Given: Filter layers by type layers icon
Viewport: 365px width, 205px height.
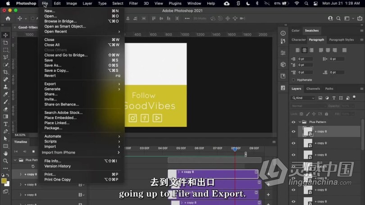Looking at the screenshot, I should (334, 98).
